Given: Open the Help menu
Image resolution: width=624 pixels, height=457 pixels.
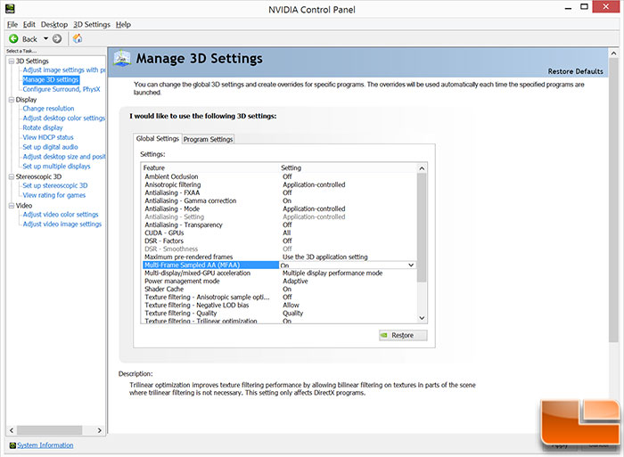Looking at the screenshot, I should click(123, 25).
